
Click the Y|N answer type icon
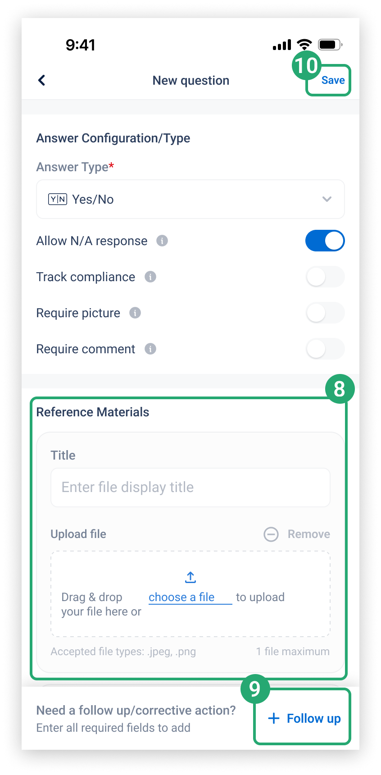pyautogui.click(x=58, y=199)
